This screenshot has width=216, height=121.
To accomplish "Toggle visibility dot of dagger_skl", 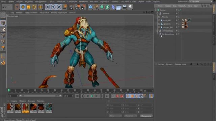I will click(x=177, y=27).
